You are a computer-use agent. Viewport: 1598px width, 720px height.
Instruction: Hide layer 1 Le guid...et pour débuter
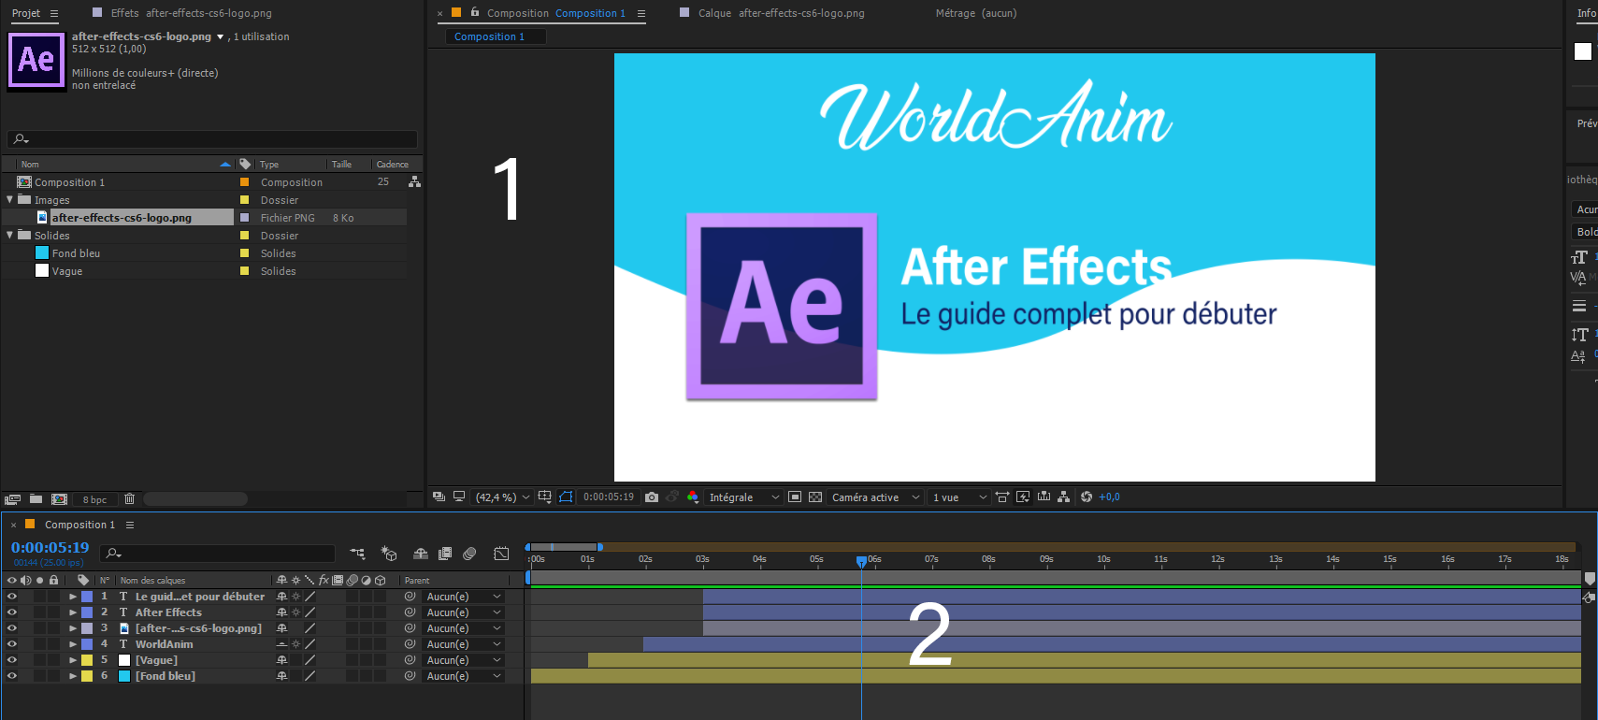(12, 597)
